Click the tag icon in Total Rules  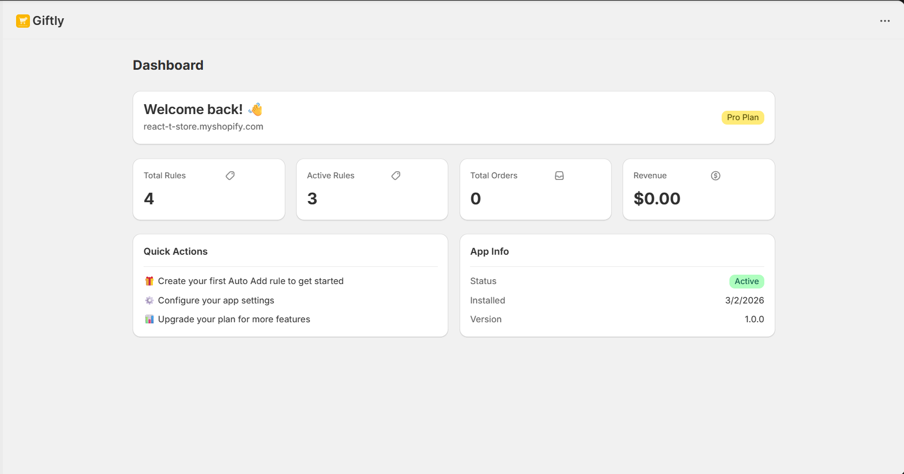click(230, 176)
